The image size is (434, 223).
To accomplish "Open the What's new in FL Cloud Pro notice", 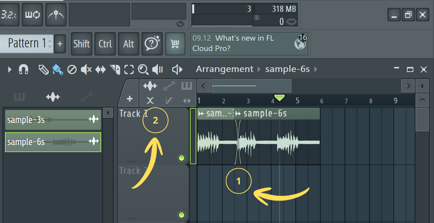I will click(x=246, y=43).
